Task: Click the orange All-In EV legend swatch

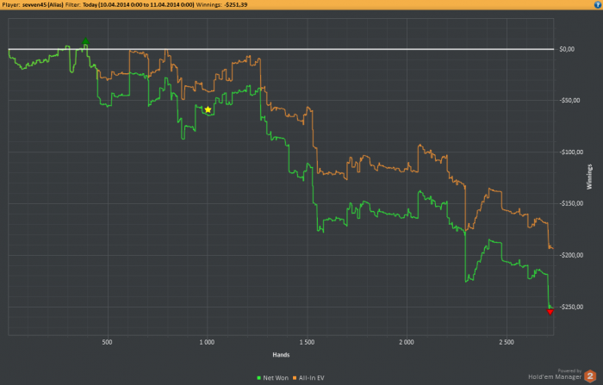Action: click(x=295, y=378)
